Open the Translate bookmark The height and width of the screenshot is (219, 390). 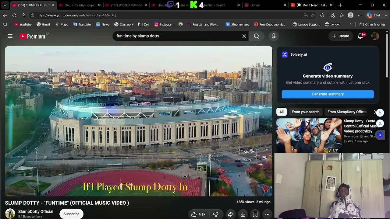(x=82, y=24)
